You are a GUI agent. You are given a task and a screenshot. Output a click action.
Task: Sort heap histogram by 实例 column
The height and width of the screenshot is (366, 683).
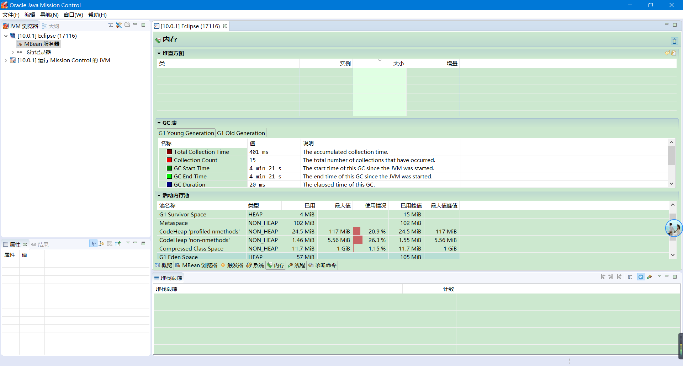pyautogui.click(x=326, y=63)
